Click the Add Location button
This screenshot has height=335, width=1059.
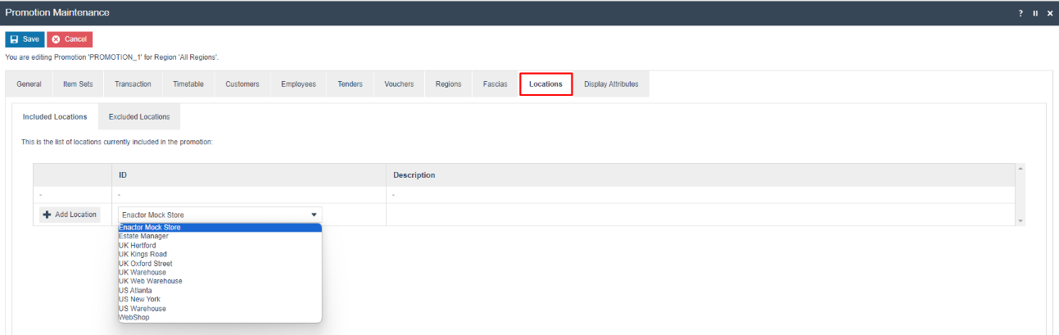point(70,215)
